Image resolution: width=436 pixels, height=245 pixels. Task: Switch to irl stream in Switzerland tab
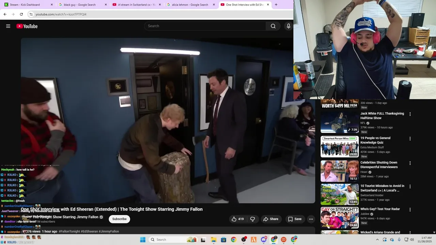point(136,5)
